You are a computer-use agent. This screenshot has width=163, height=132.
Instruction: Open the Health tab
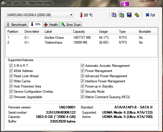click(x=51, y=25)
